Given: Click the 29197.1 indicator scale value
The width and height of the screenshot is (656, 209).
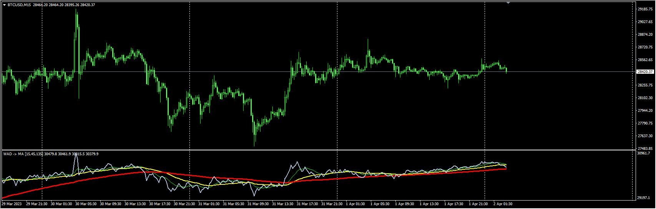Looking at the screenshot, I should [x=643, y=198].
